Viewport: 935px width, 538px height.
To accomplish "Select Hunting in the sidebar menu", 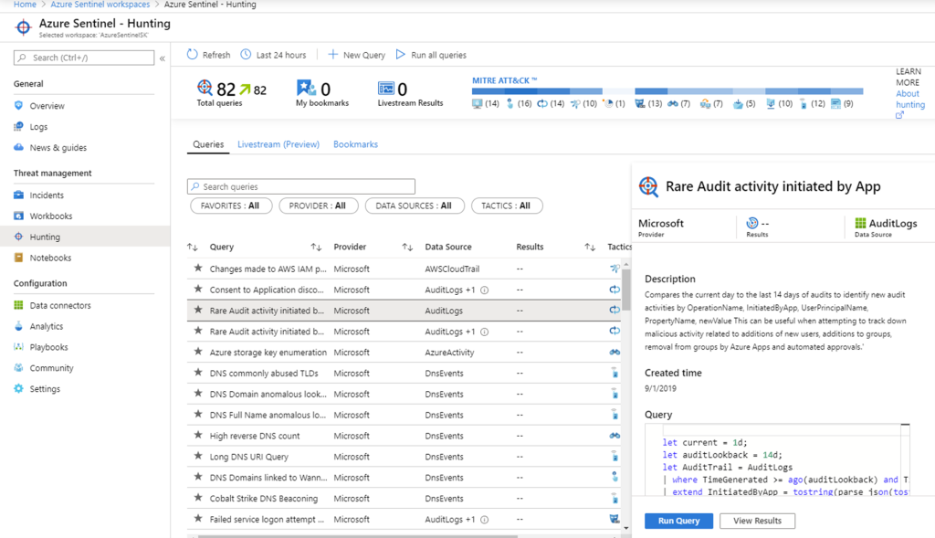I will coord(85,237).
